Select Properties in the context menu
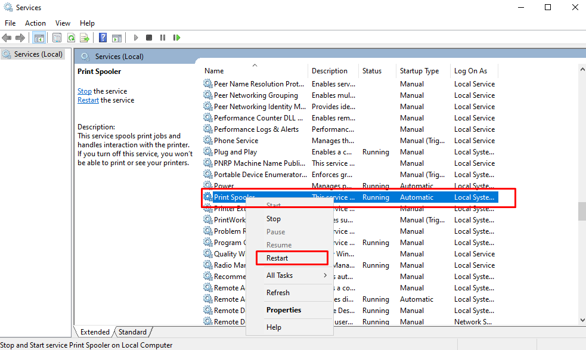 coord(284,310)
